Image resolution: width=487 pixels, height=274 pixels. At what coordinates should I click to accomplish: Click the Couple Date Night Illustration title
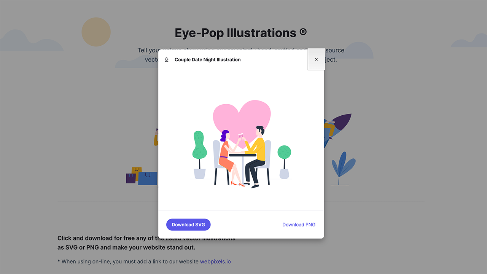[x=208, y=60]
